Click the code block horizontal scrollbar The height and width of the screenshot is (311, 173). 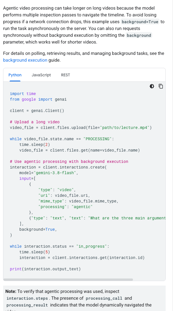68,280
